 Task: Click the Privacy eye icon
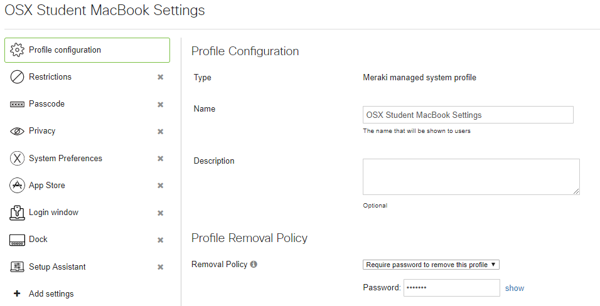click(18, 131)
